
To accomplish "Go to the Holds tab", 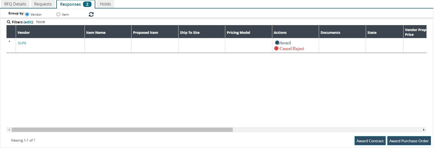I will tap(105, 4).
